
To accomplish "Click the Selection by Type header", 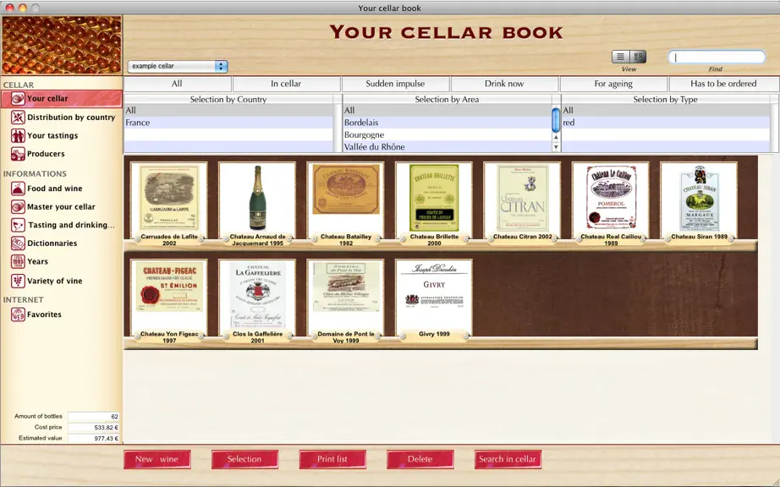I will pyautogui.click(x=666, y=100).
